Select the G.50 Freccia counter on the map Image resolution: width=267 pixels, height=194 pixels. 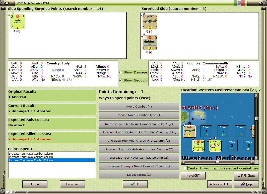point(215,146)
